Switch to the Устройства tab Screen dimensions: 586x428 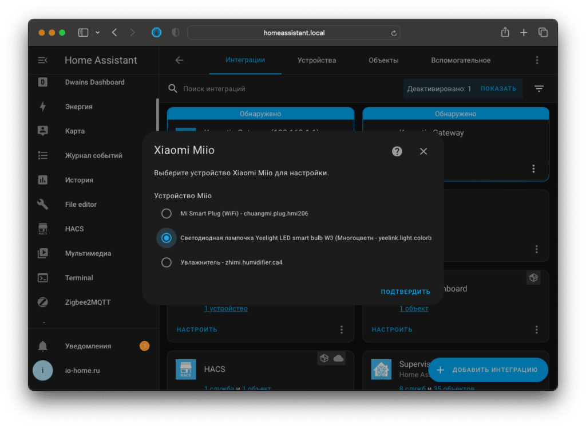pyautogui.click(x=316, y=60)
